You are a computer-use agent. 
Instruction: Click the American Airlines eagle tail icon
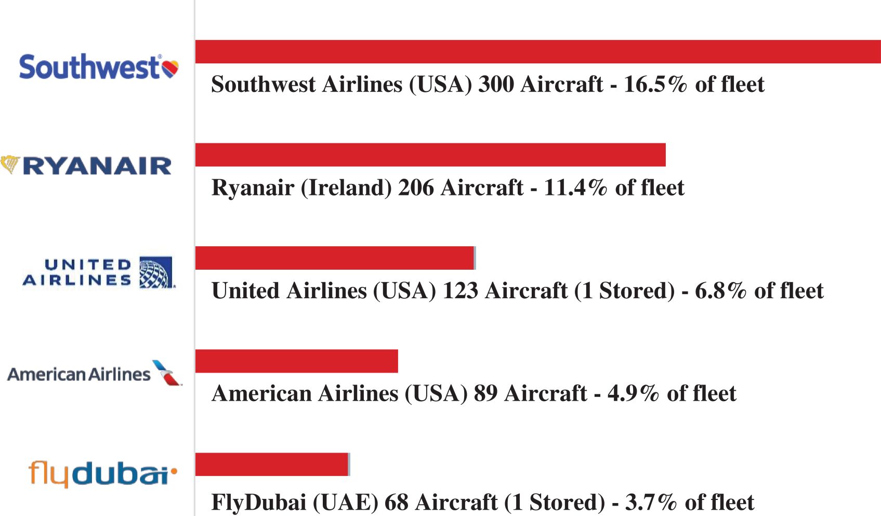(x=166, y=373)
